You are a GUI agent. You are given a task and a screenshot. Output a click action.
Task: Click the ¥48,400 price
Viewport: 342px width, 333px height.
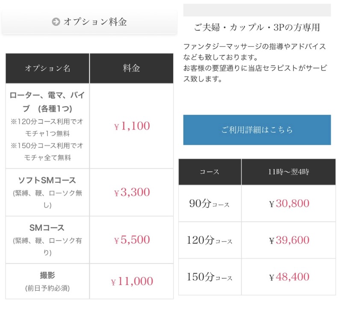(x=289, y=277)
